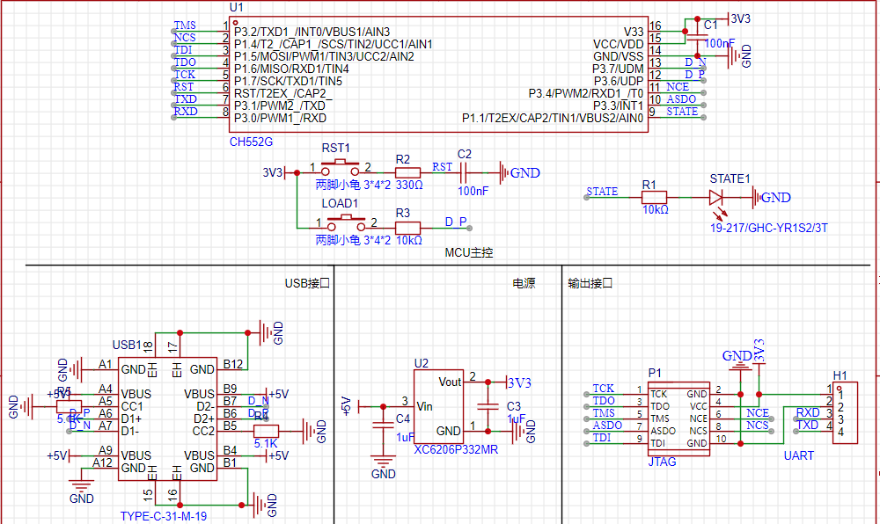
Task: Select the USB1 Type-C connector body
Action: (x=167, y=418)
